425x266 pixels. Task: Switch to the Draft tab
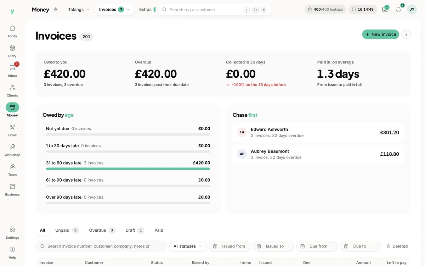[x=135, y=230]
